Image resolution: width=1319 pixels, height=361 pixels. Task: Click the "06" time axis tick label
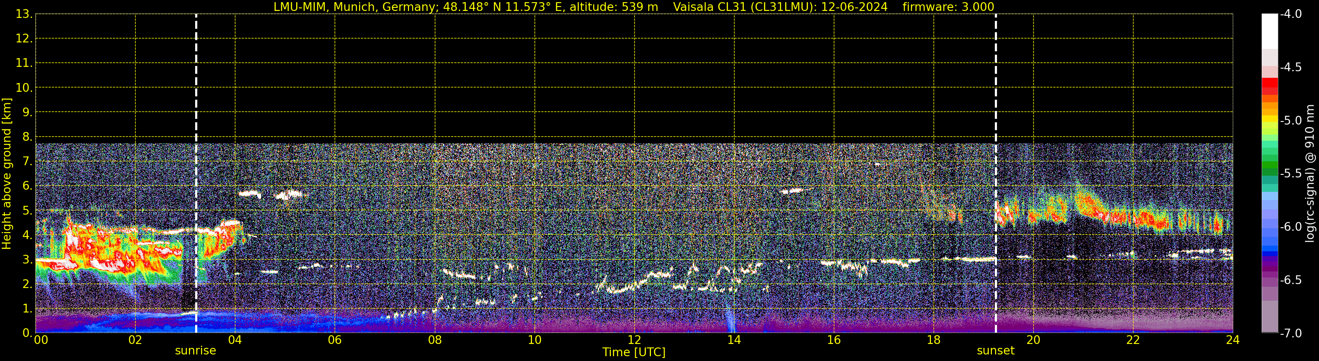(x=335, y=340)
